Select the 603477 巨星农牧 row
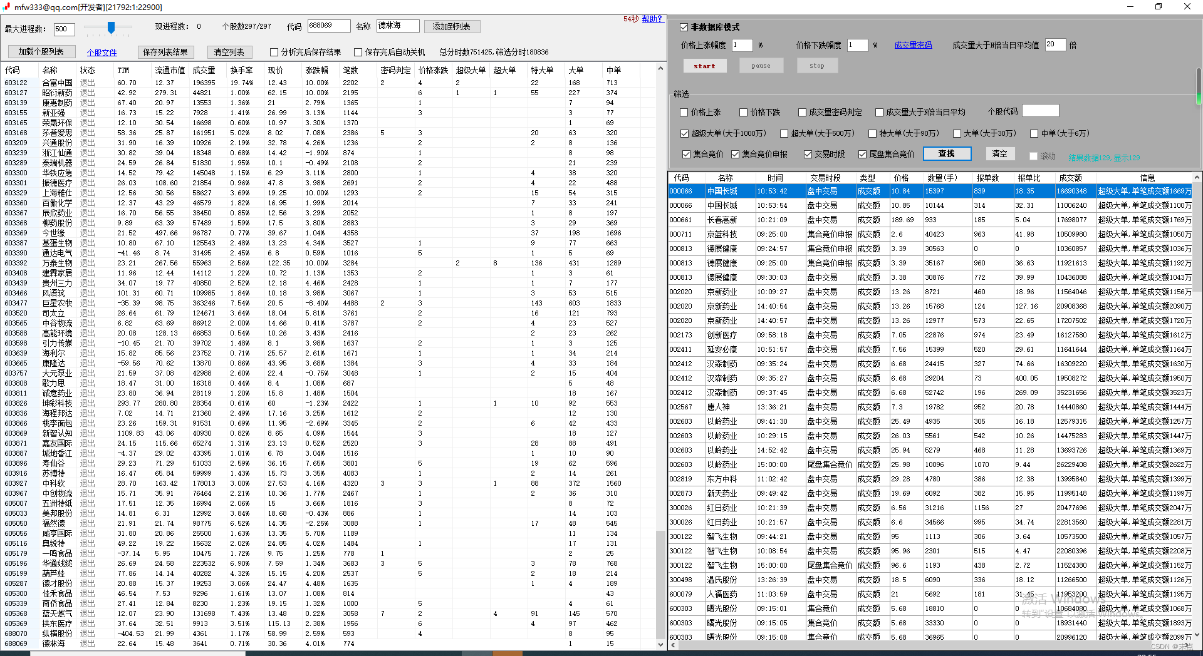The height and width of the screenshot is (656, 1203). pyautogui.click(x=329, y=303)
